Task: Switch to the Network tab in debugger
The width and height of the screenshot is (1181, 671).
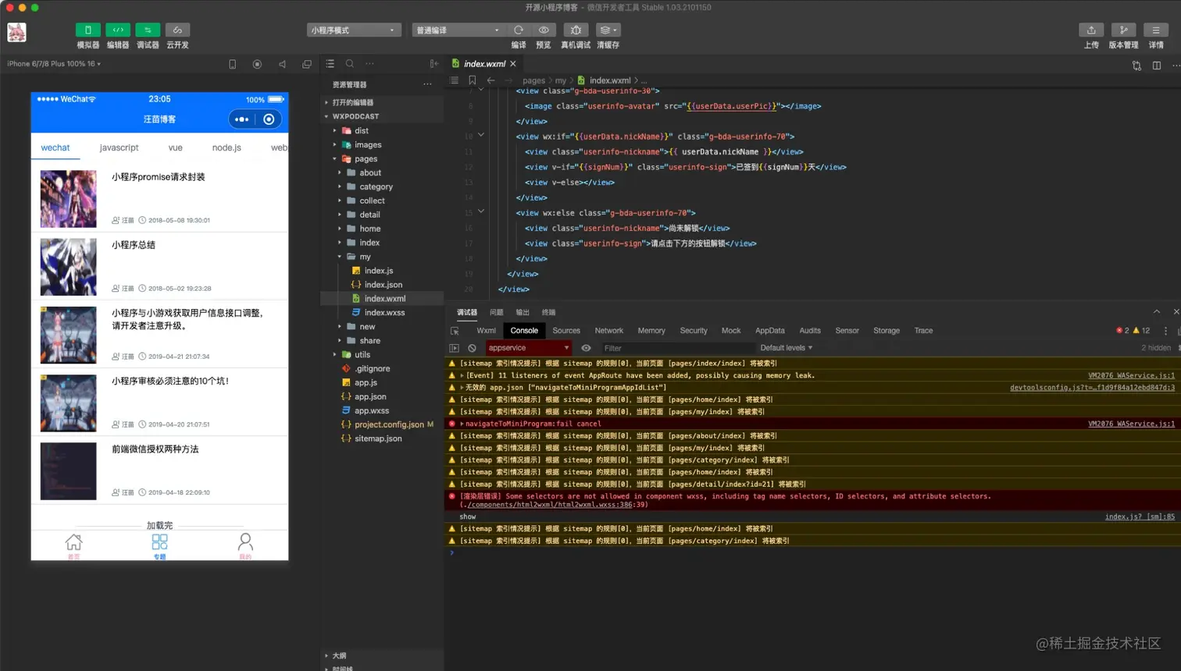Action: 608,331
